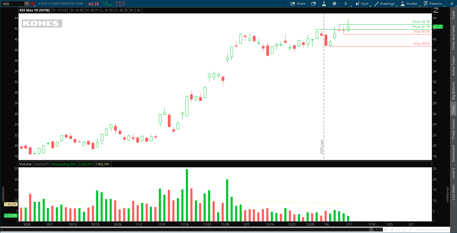This screenshot has width=457, height=233.
Task: Click the R: 2.42 range value
Action: point(135,10)
